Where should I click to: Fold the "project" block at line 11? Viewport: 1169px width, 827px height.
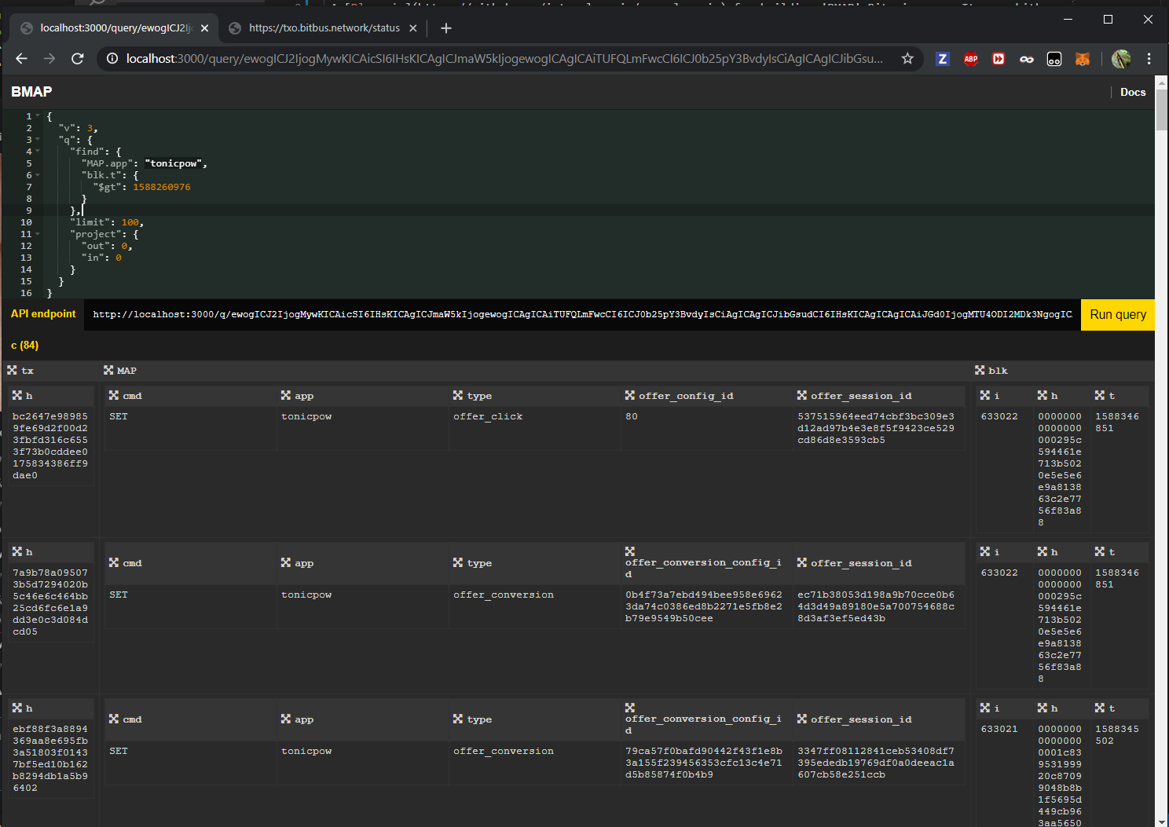point(38,234)
